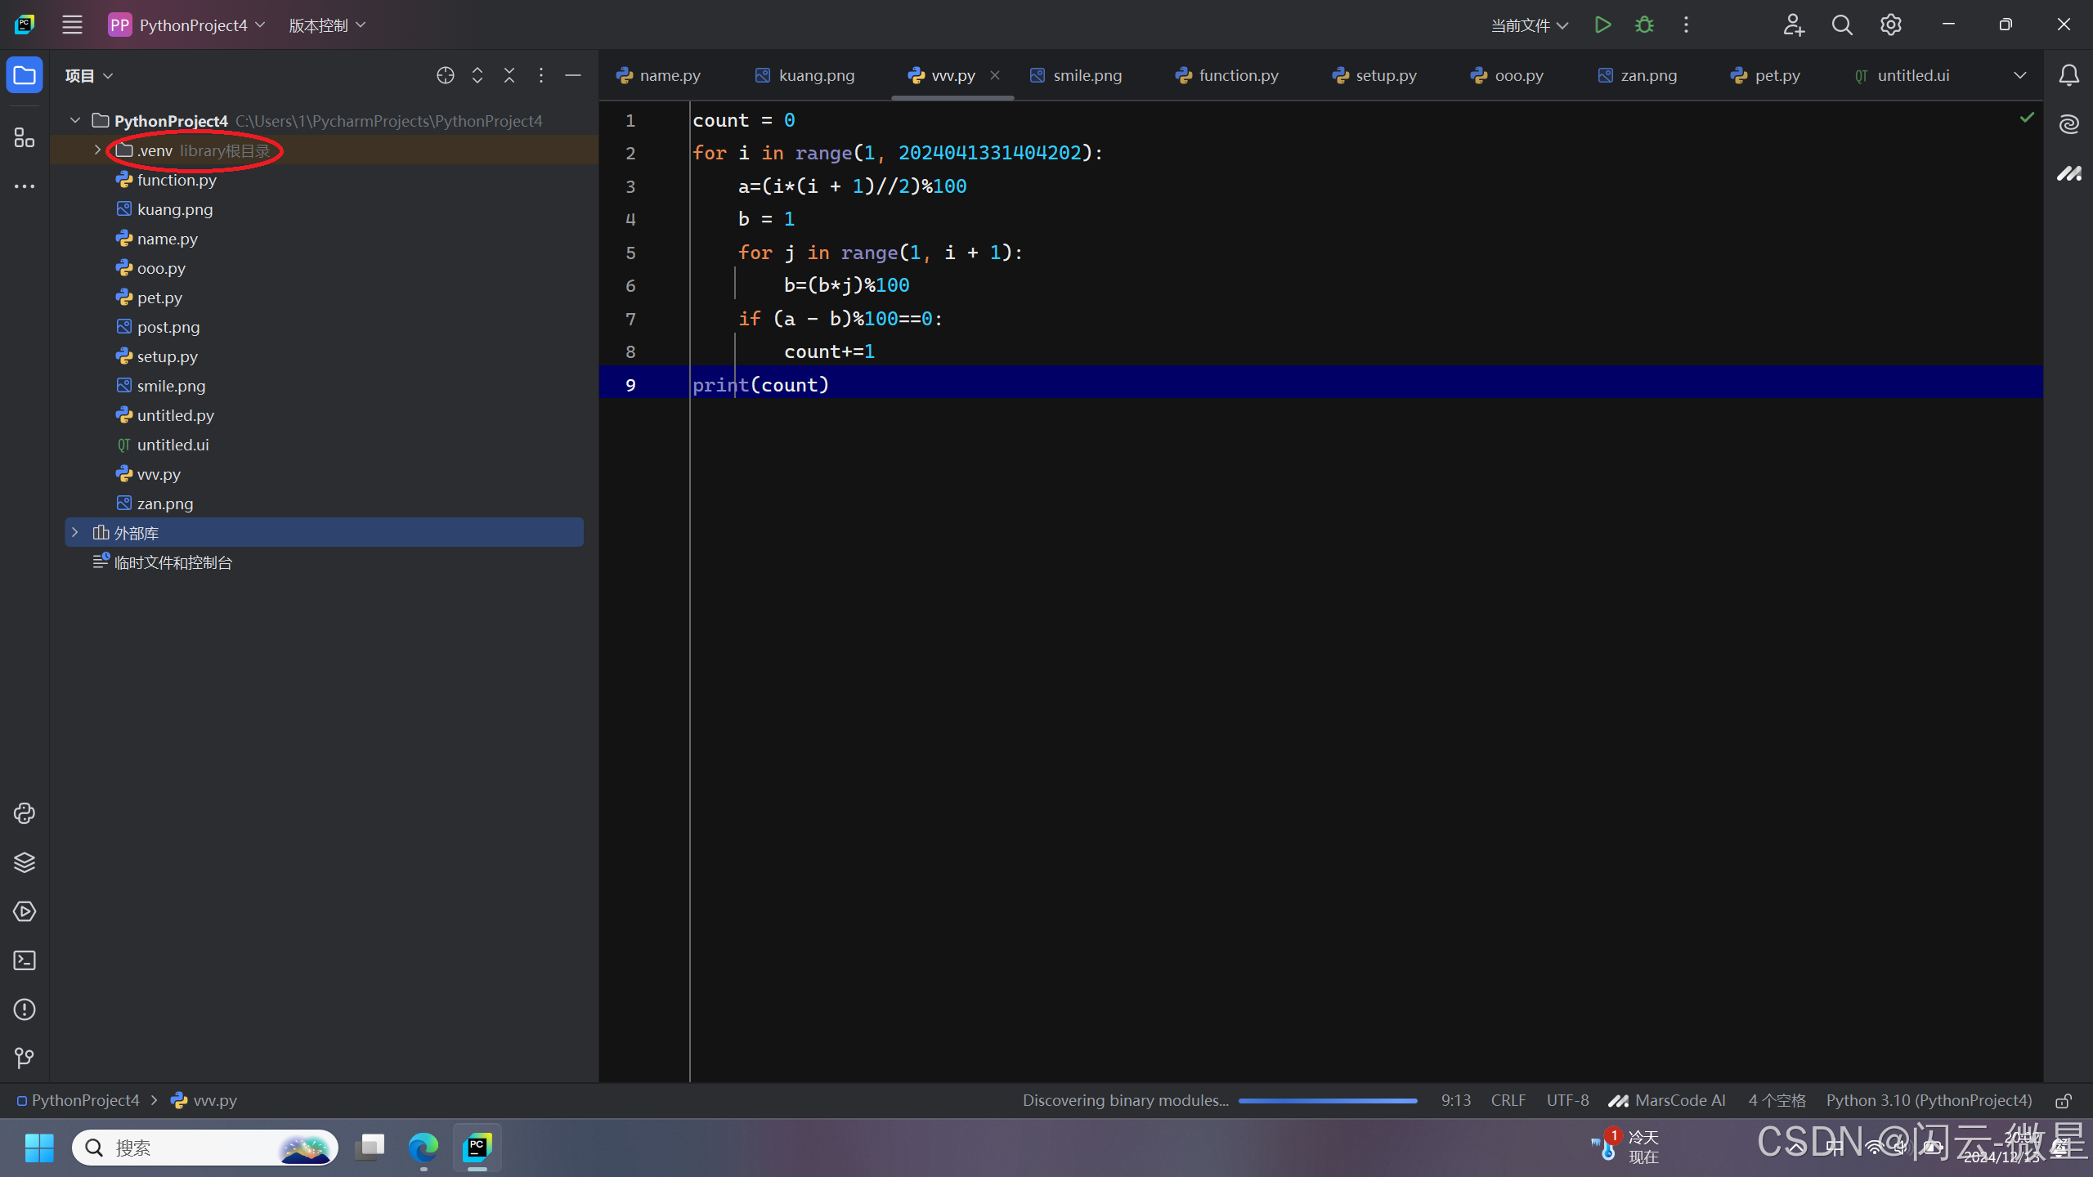The width and height of the screenshot is (2093, 1177).
Task: Click the Select Opened File crosshair icon
Action: (446, 75)
